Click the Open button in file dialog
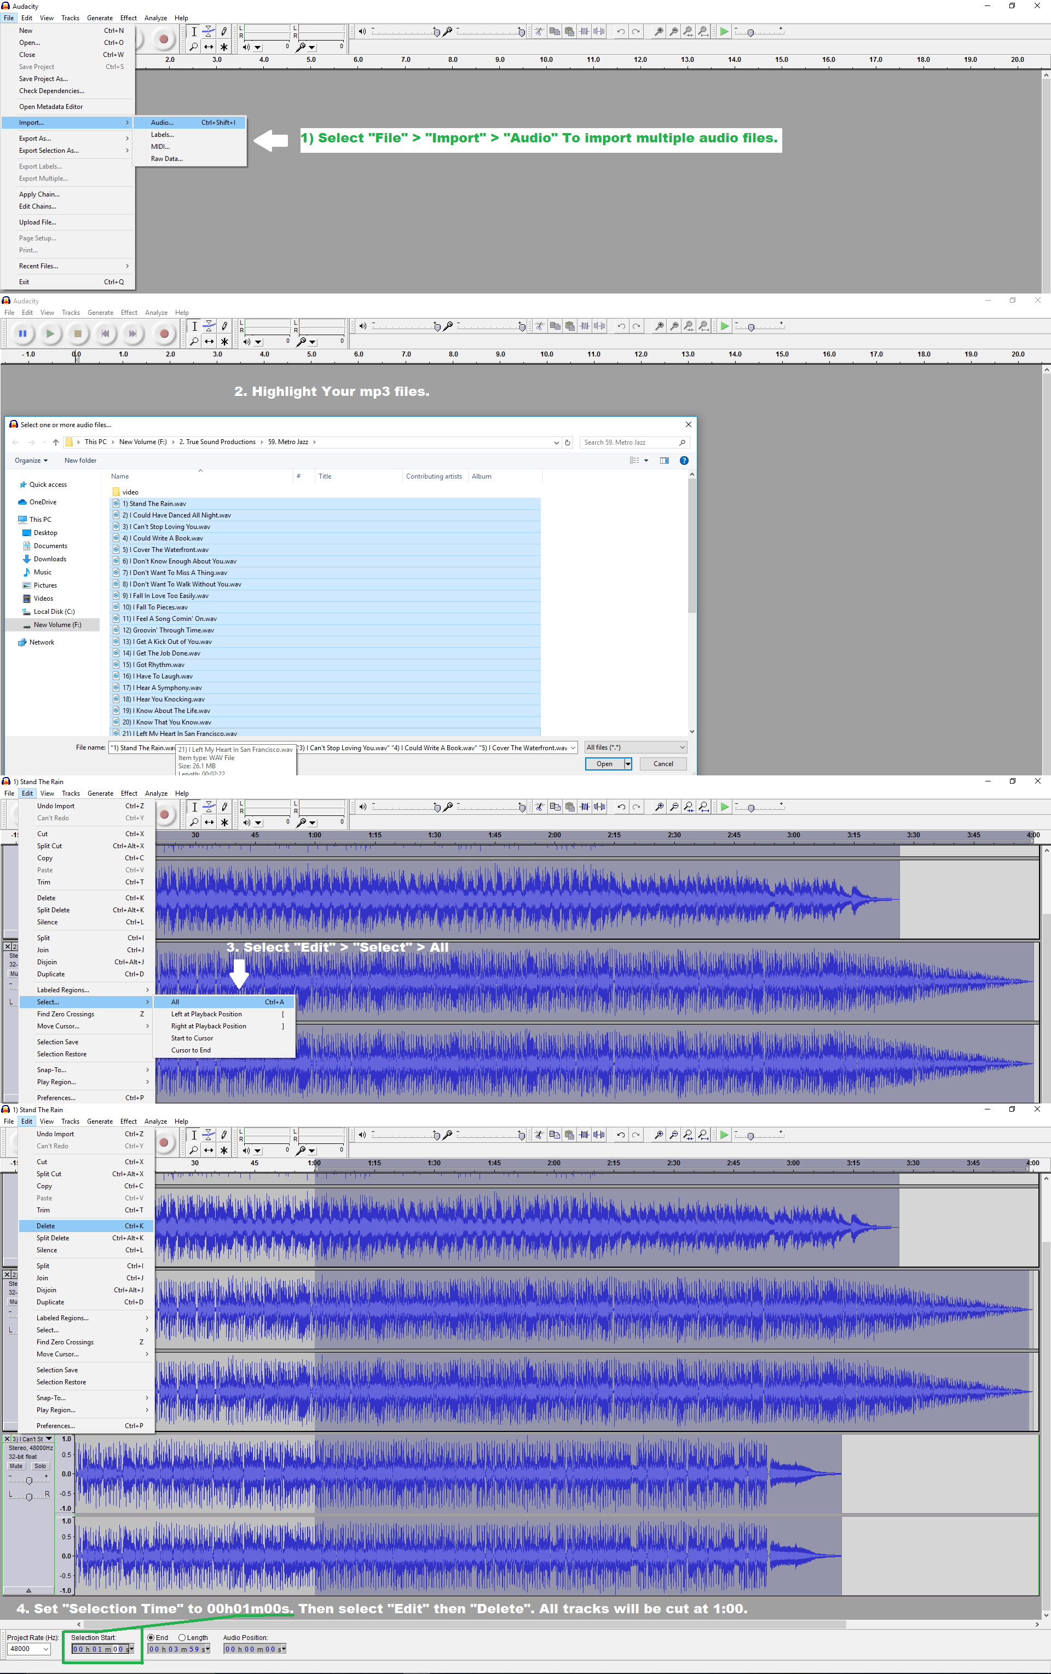This screenshot has width=1051, height=1674. (x=604, y=764)
